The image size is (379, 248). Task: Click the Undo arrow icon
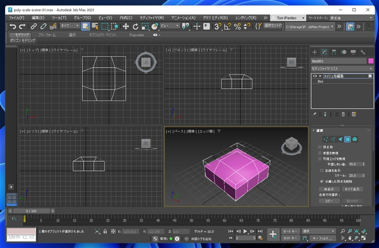pos(13,26)
